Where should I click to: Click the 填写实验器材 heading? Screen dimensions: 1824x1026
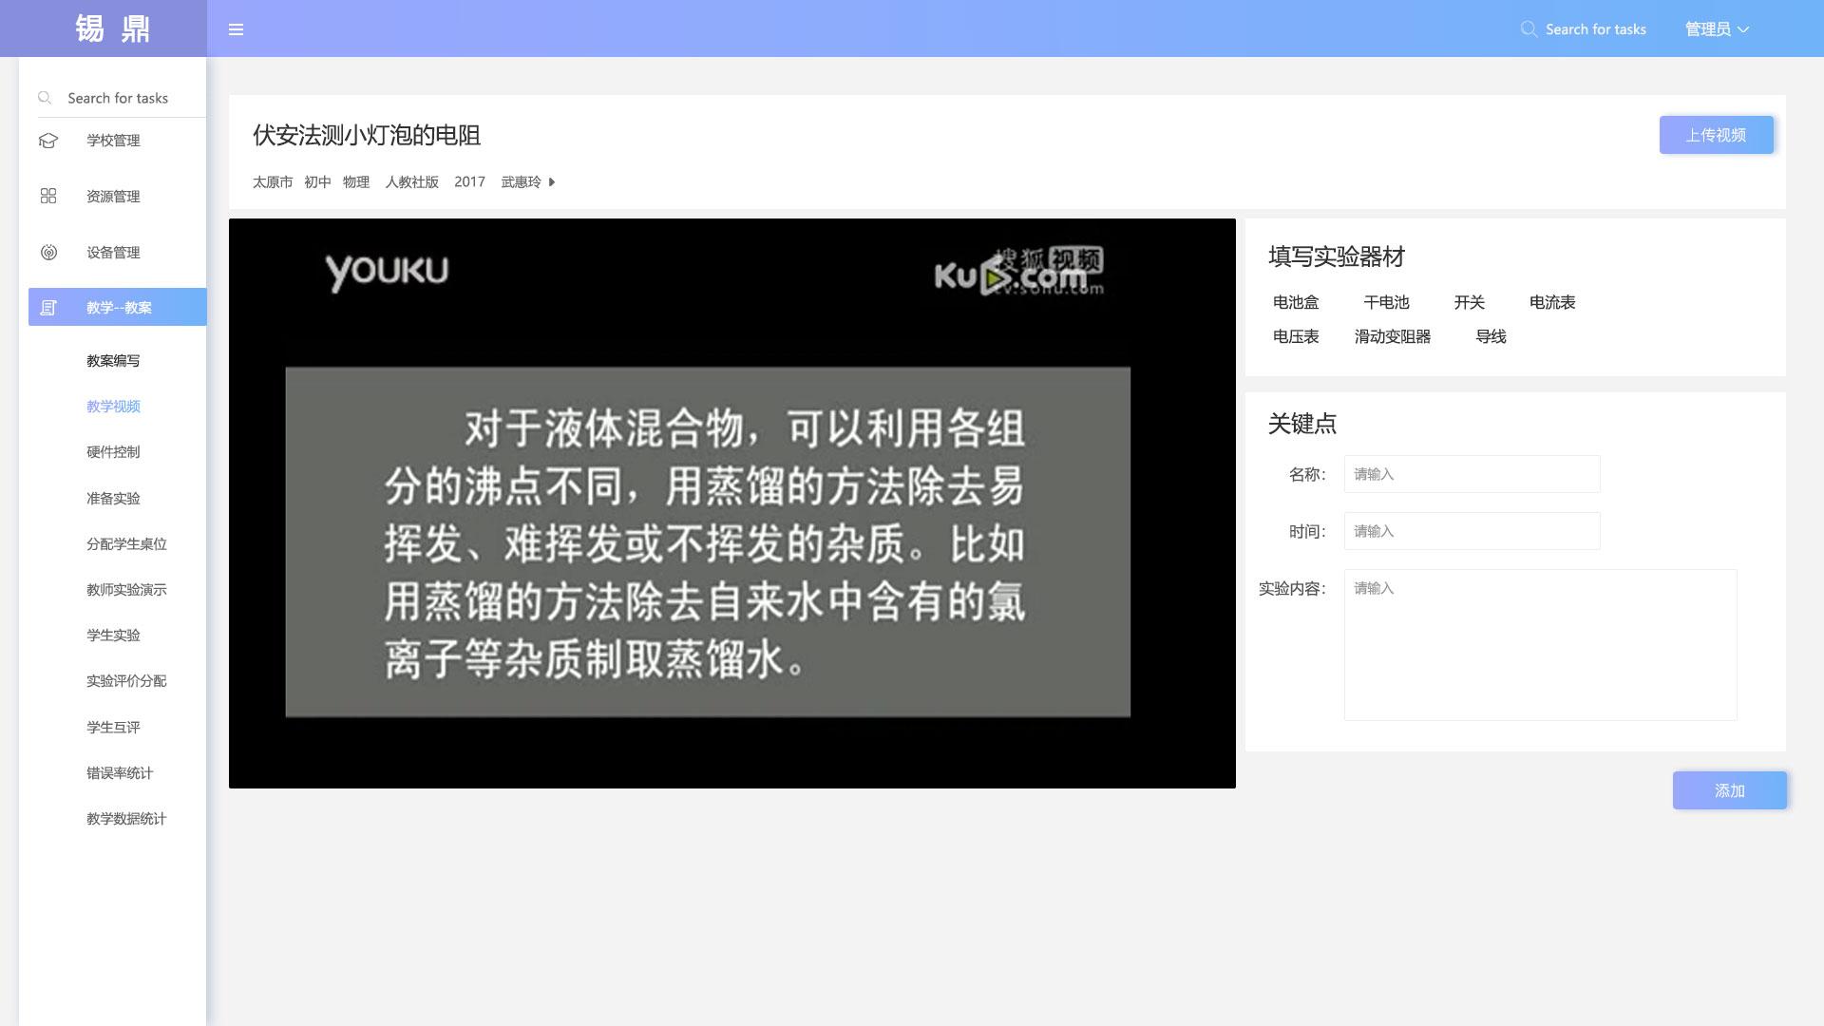1336,256
